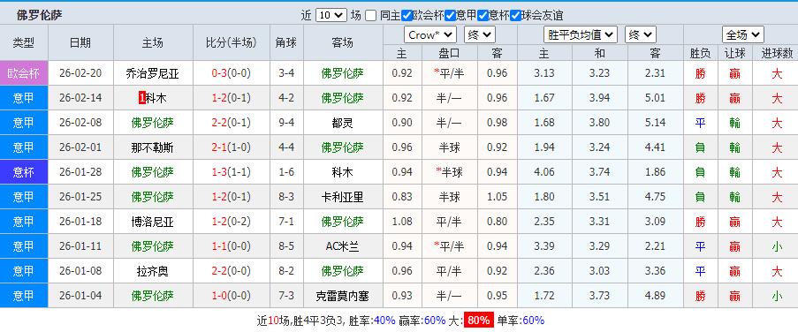
Task: Open the 终 dropdown beside 胜平负均值
Action: tap(640, 35)
